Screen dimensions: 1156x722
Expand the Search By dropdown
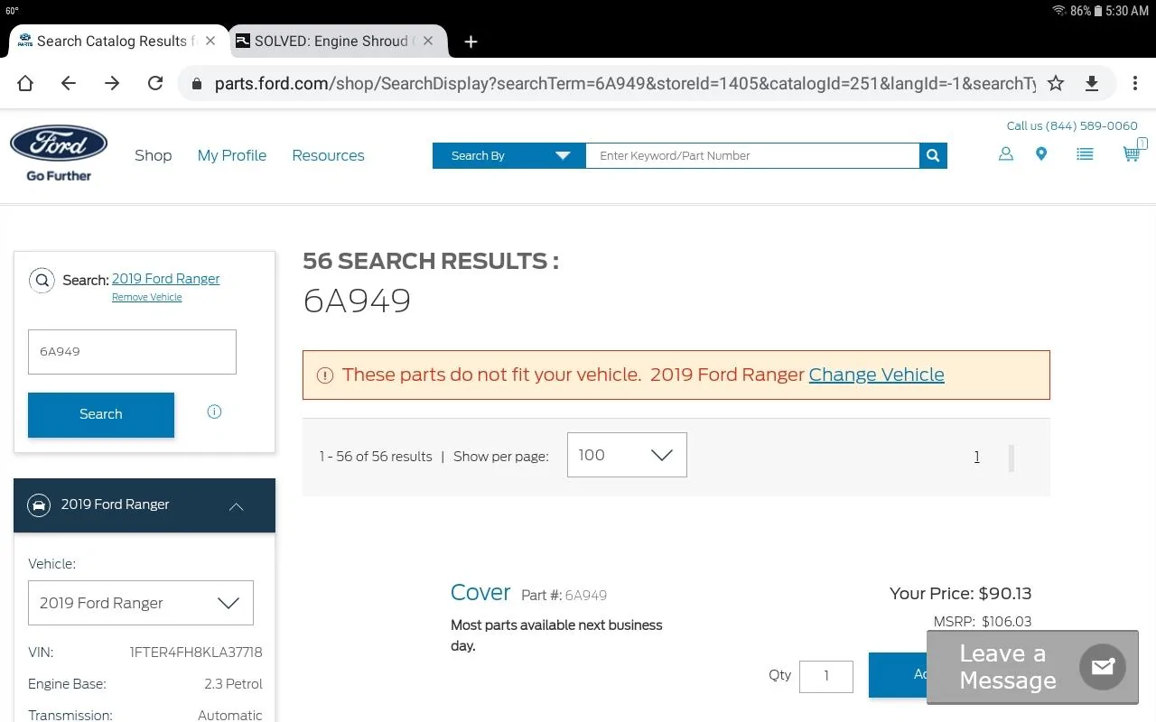509,155
